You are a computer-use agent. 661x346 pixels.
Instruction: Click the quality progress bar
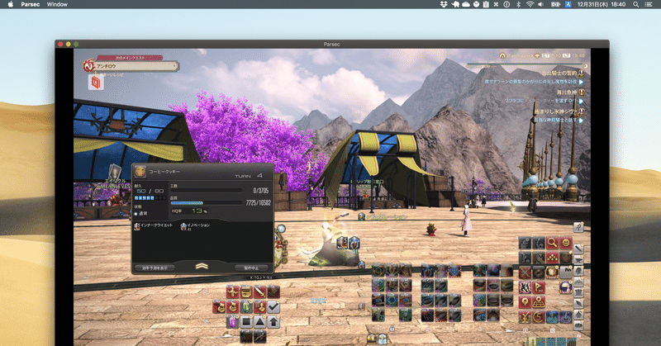tap(206, 202)
